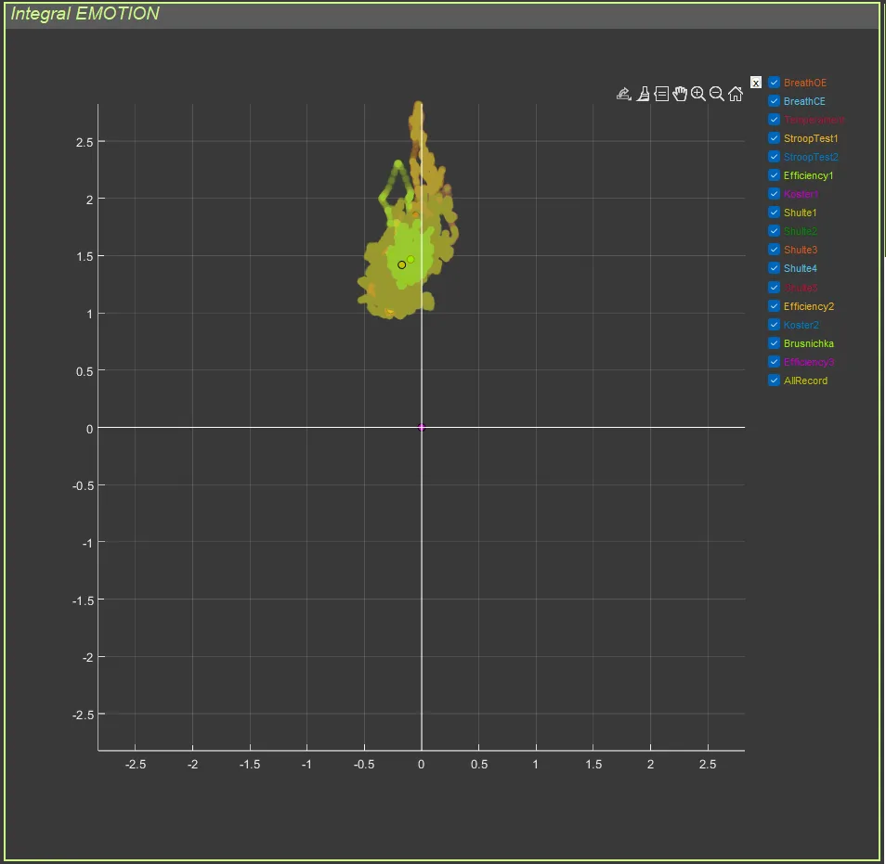
Task: Select the brush data tool
Action: click(x=643, y=94)
